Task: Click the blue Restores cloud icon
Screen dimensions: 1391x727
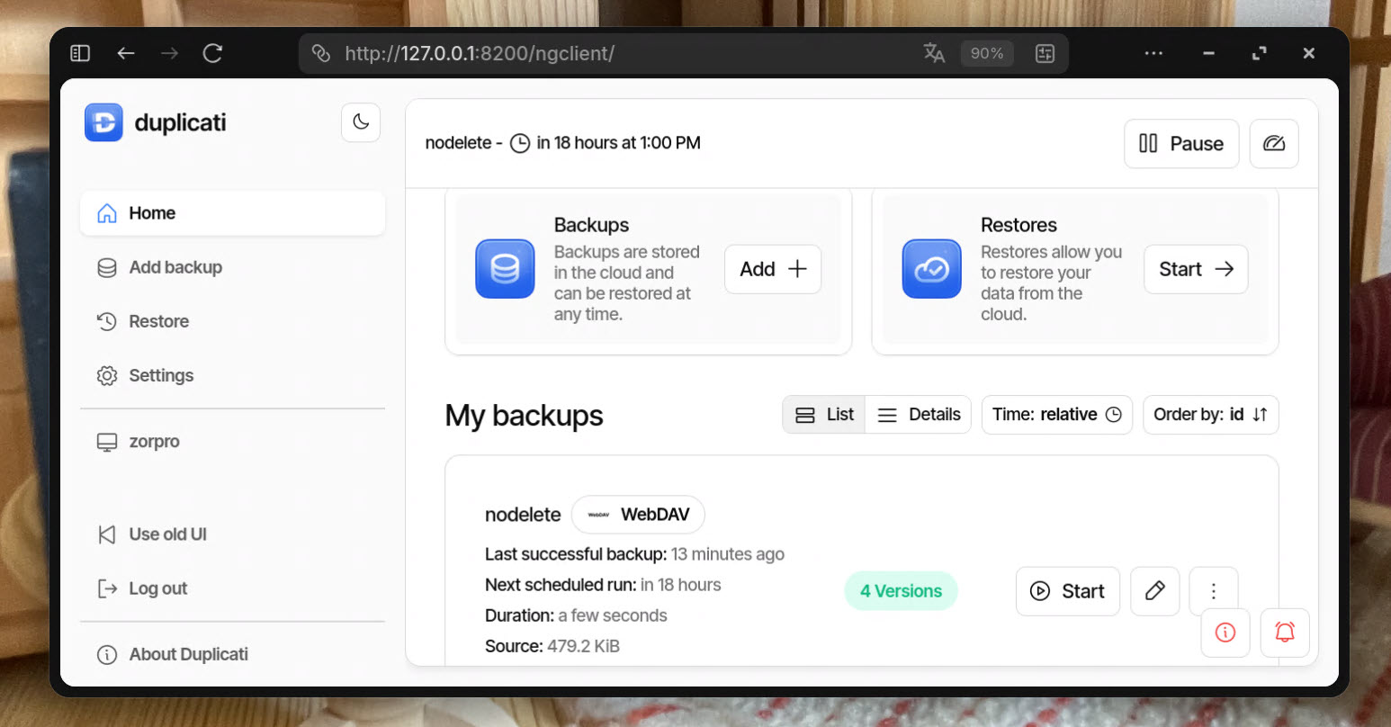Action: [x=931, y=269]
